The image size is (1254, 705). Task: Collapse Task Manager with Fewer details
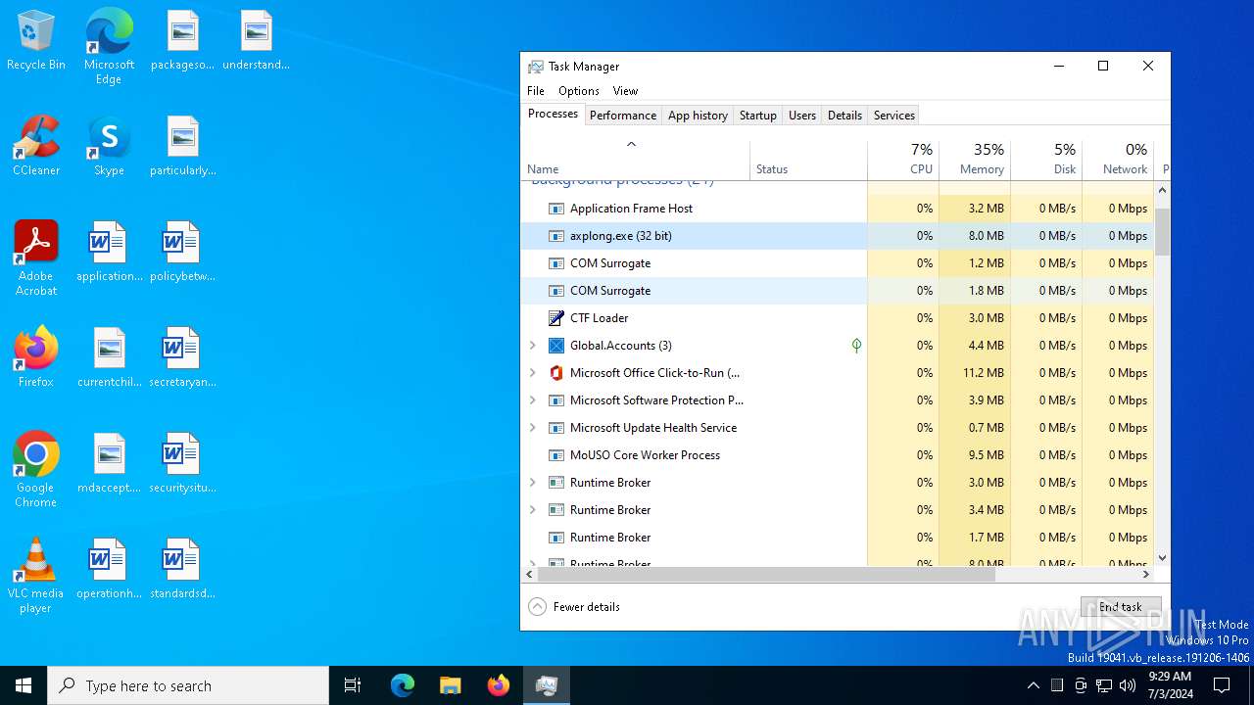(x=574, y=607)
